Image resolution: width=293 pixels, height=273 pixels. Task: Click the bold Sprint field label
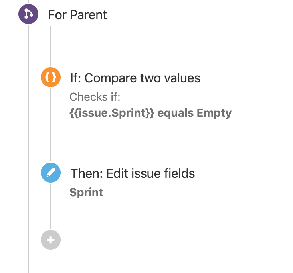(86, 193)
